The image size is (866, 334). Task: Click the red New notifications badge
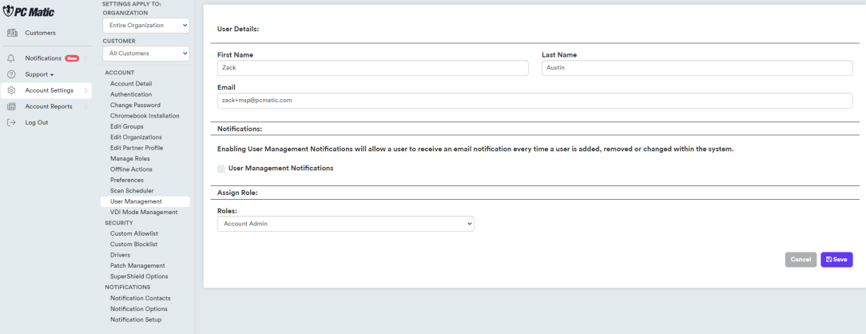coord(72,58)
